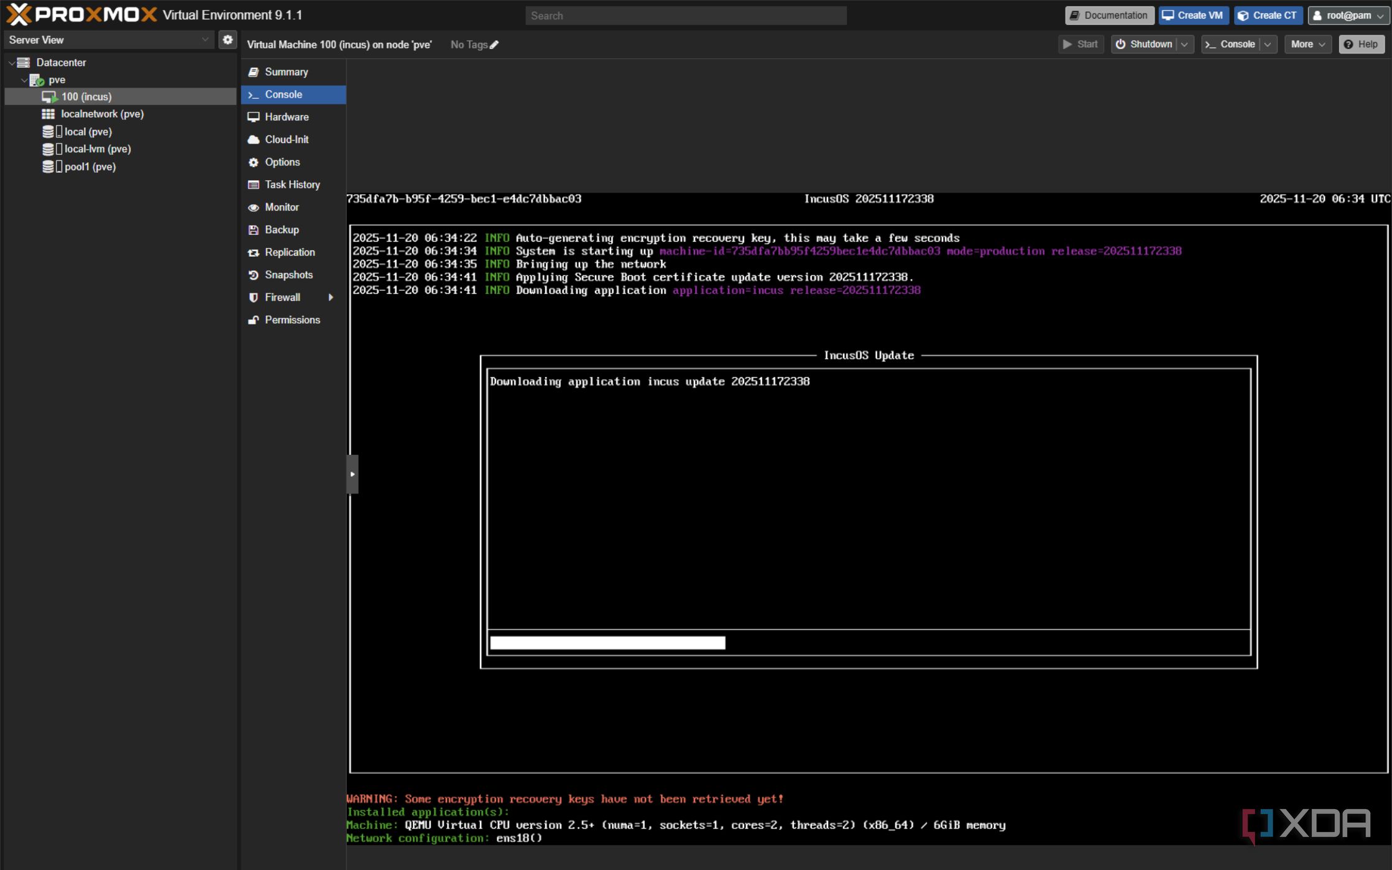Click the Permissions unlock icon
Image resolution: width=1392 pixels, height=870 pixels.
(253, 320)
